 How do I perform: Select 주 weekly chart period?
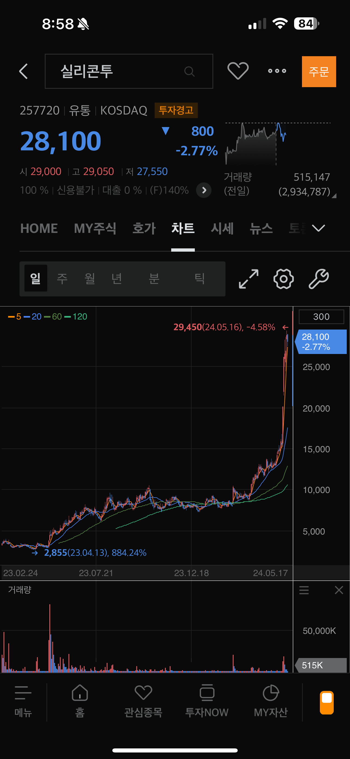pyautogui.click(x=62, y=278)
